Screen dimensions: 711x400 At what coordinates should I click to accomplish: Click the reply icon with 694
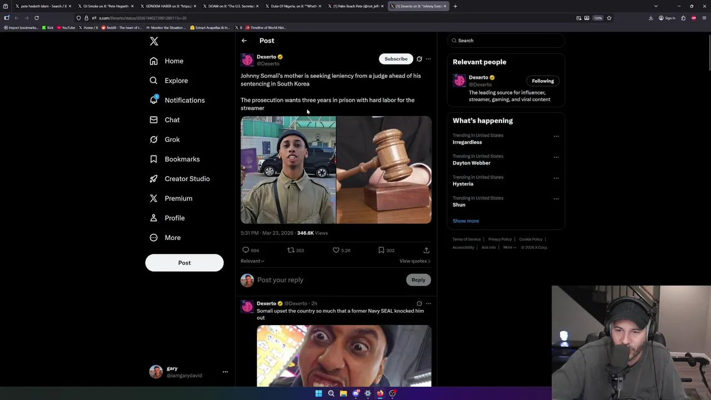246,250
